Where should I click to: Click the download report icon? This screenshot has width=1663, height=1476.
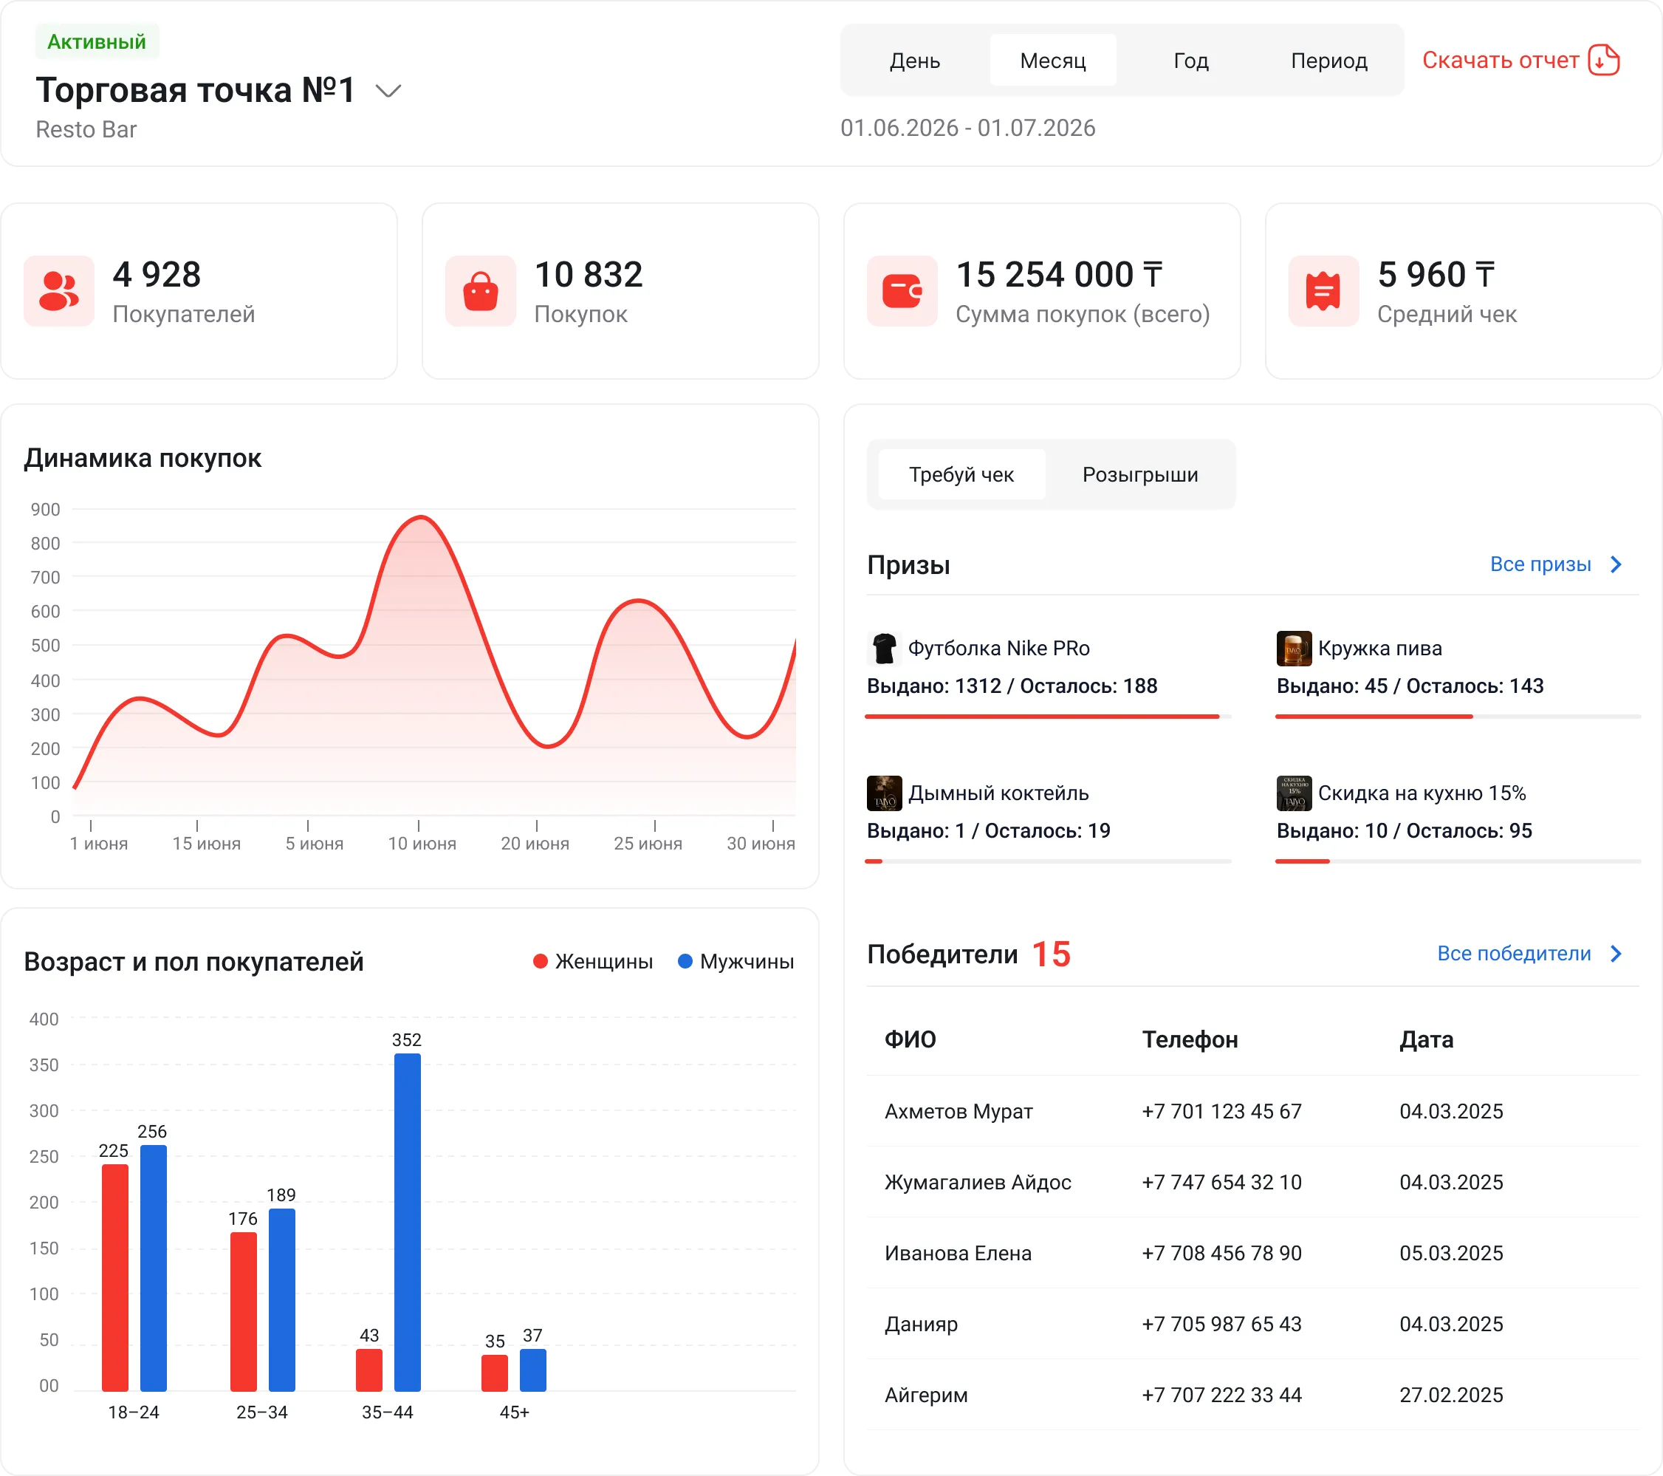pyautogui.click(x=1604, y=61)
